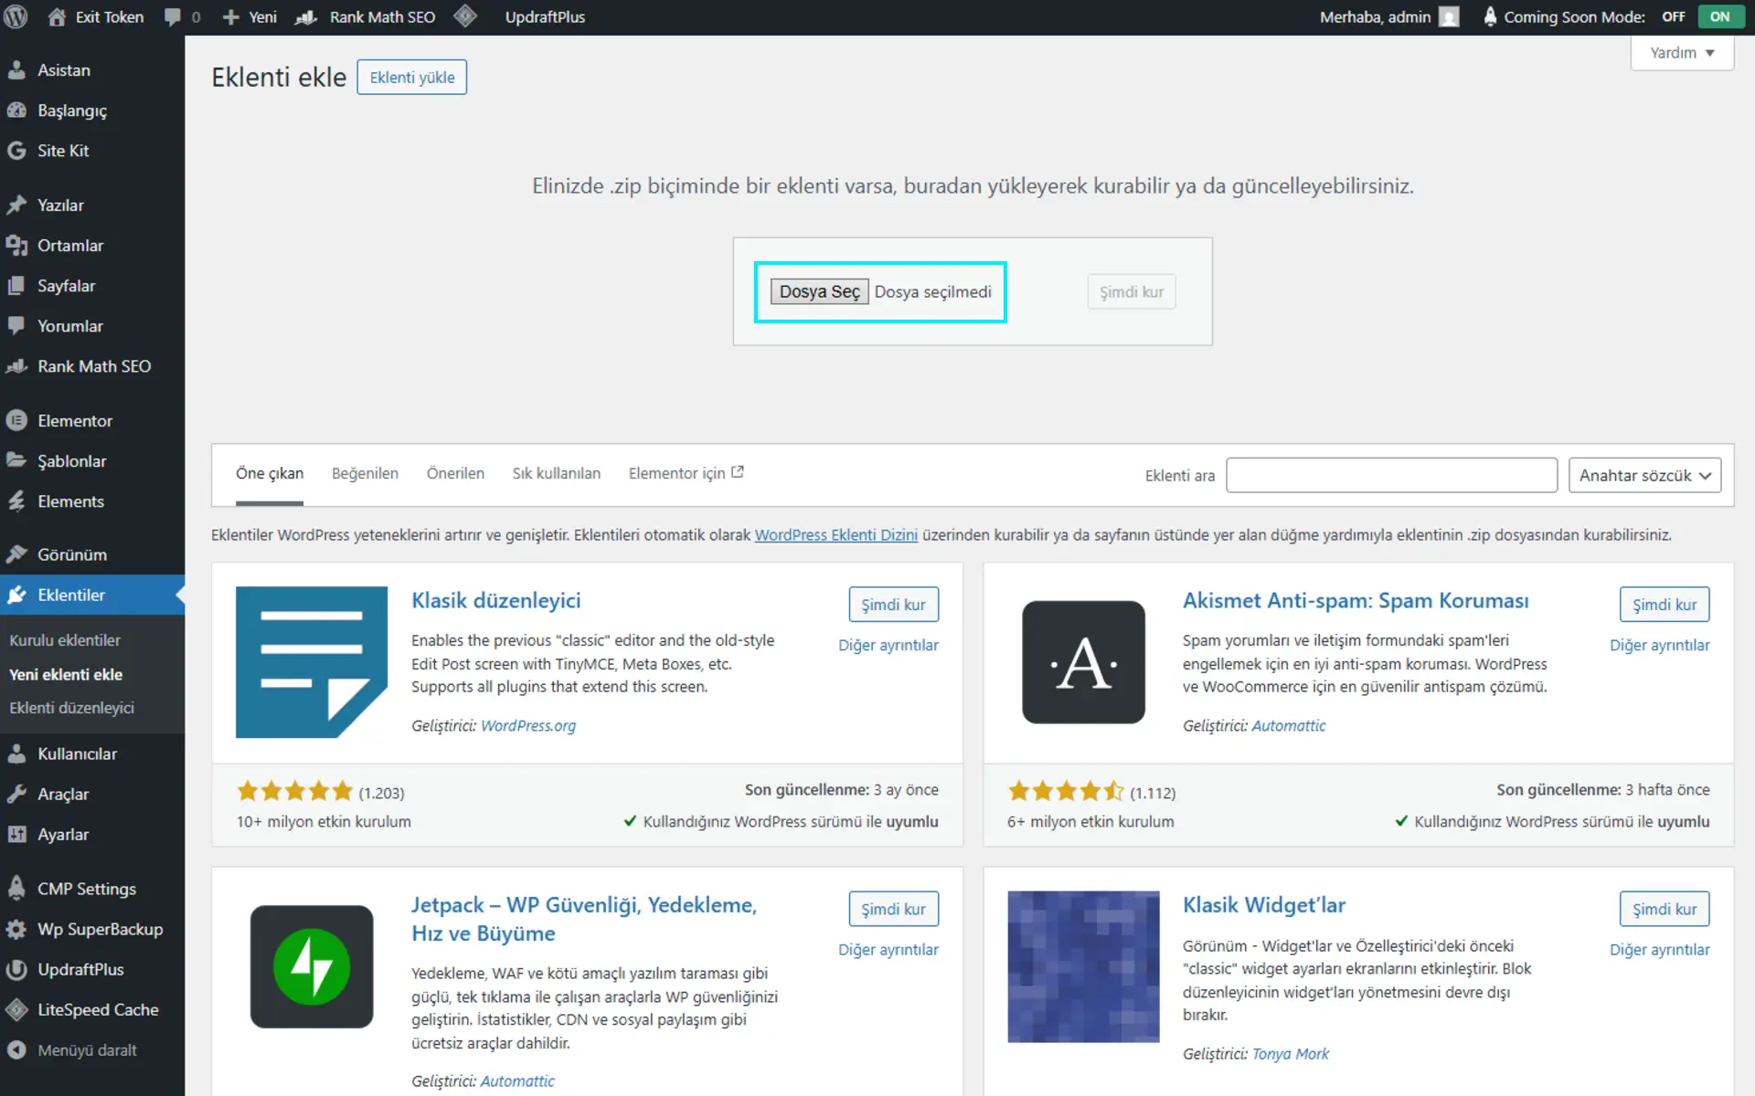Open Diğer ayrıntılar for Akismet
This screenshot has height=1096, width=1755.
1660,645
